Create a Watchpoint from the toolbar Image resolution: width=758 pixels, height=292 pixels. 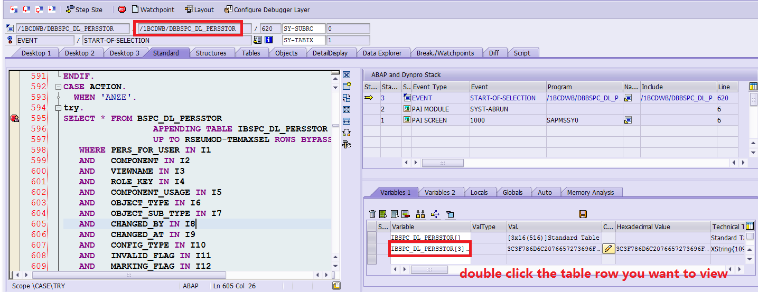(153, 10)
